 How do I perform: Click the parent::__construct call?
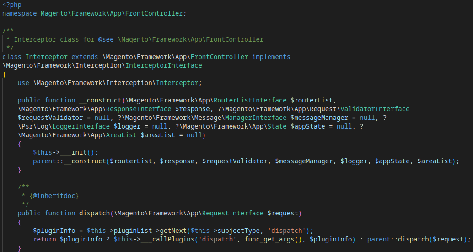[x=70, y=161]
